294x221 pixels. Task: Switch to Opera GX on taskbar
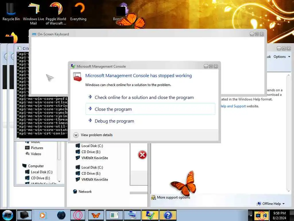[x=78, y=215]
